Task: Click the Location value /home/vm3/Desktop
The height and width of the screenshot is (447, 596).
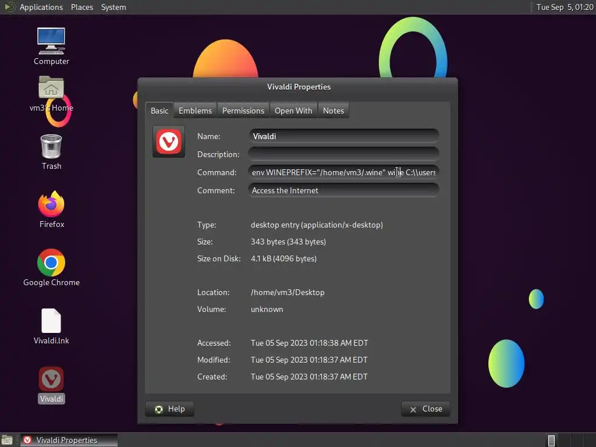Action: tap(288, 292)
